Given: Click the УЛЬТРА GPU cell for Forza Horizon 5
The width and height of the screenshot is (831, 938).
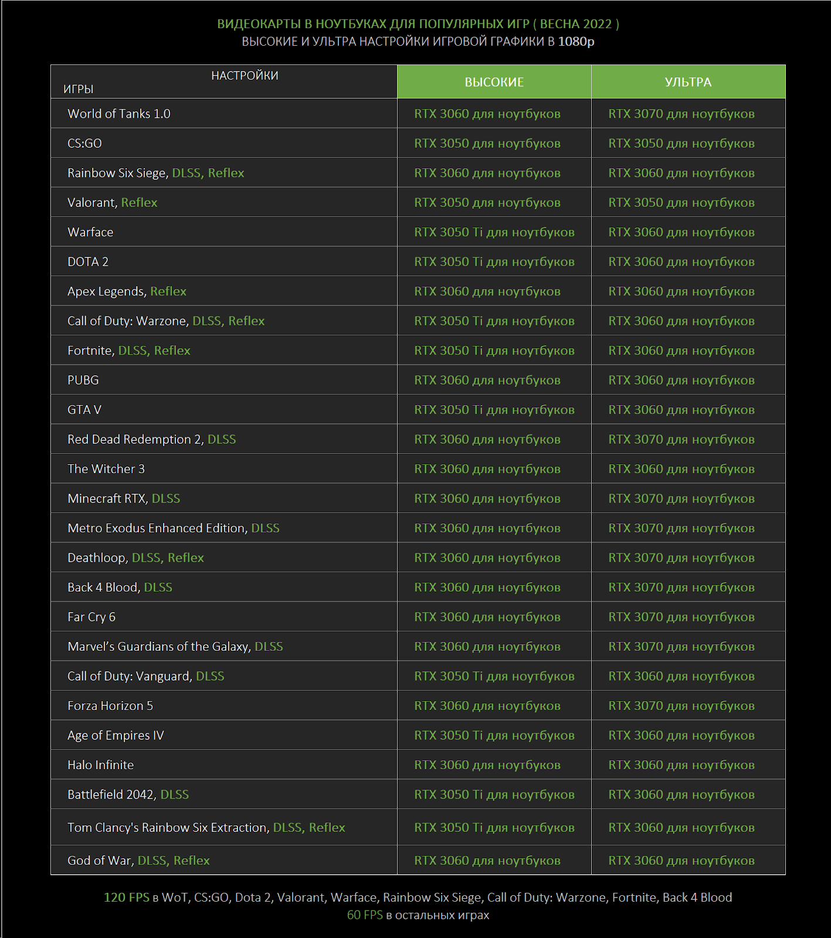Looking at the screenshot, I should (x=681, y=706).
